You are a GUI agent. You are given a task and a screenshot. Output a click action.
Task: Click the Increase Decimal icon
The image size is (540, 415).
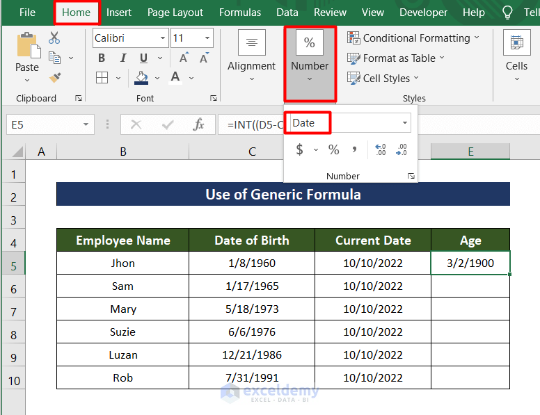click(x=380, y=149)
